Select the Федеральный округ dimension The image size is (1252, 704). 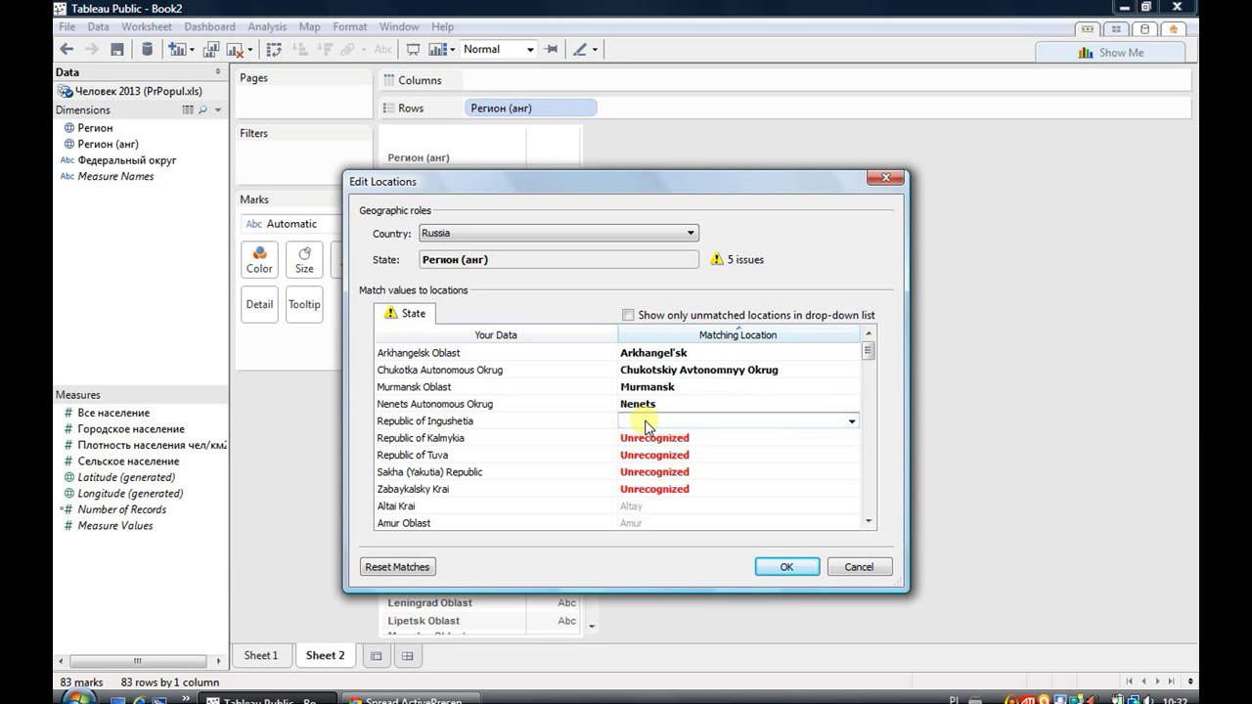[x=127, y=160]
